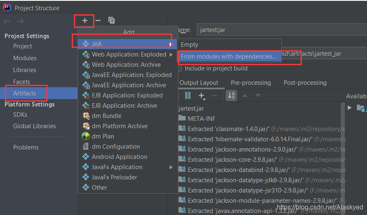Click the dm Bundle icon
The height and width of the screenshot is (215, 367).
[x=86, y=115]
